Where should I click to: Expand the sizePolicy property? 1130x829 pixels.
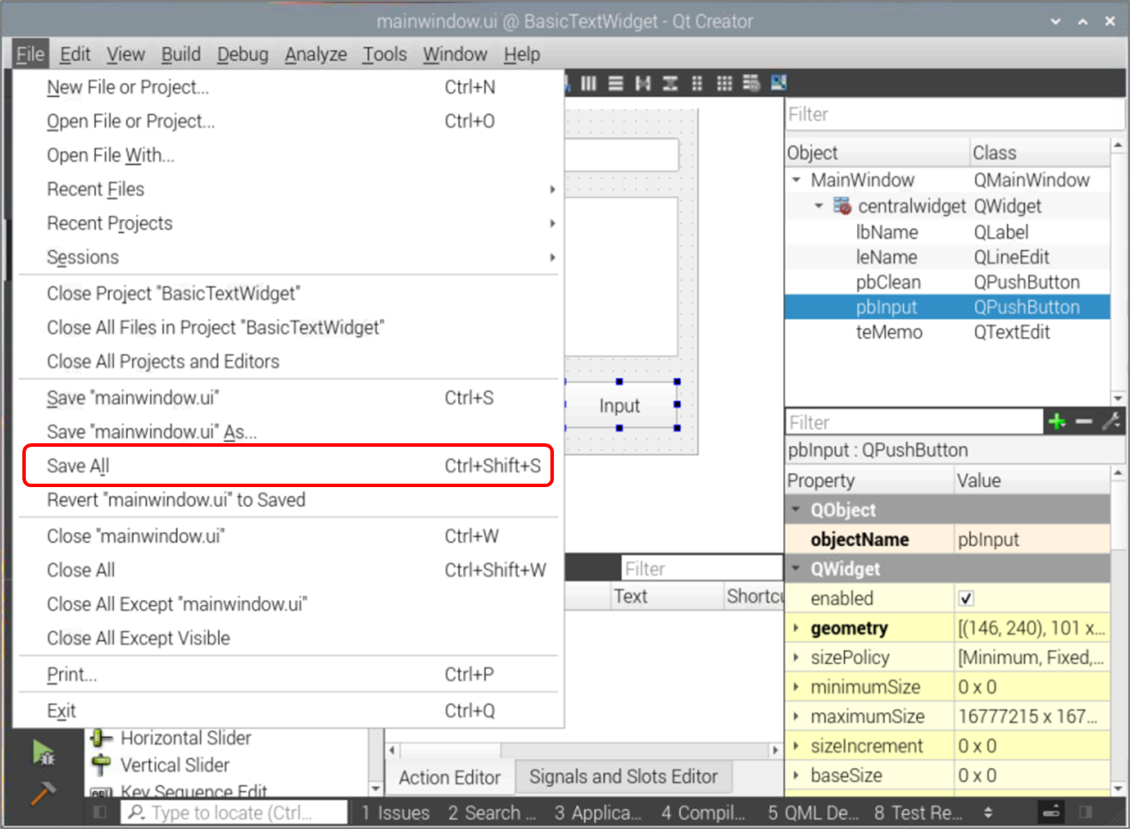pyautogui.click(x=796, y=657)
